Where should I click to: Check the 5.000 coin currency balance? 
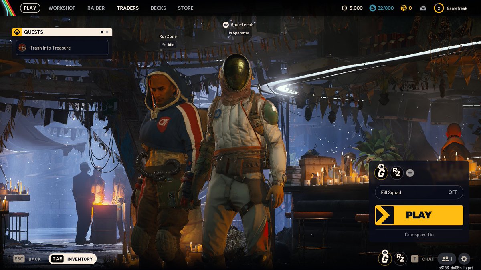coord(352,8)
